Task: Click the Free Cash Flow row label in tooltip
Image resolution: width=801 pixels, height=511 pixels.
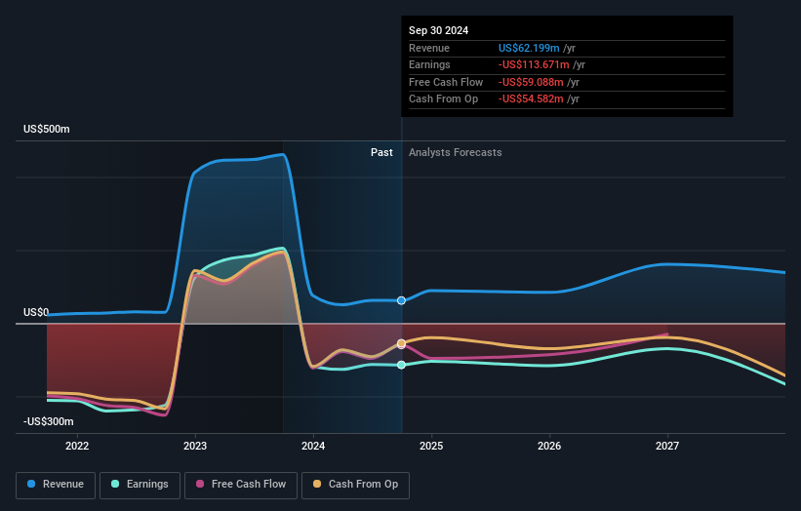Action: tap(446, 82)
